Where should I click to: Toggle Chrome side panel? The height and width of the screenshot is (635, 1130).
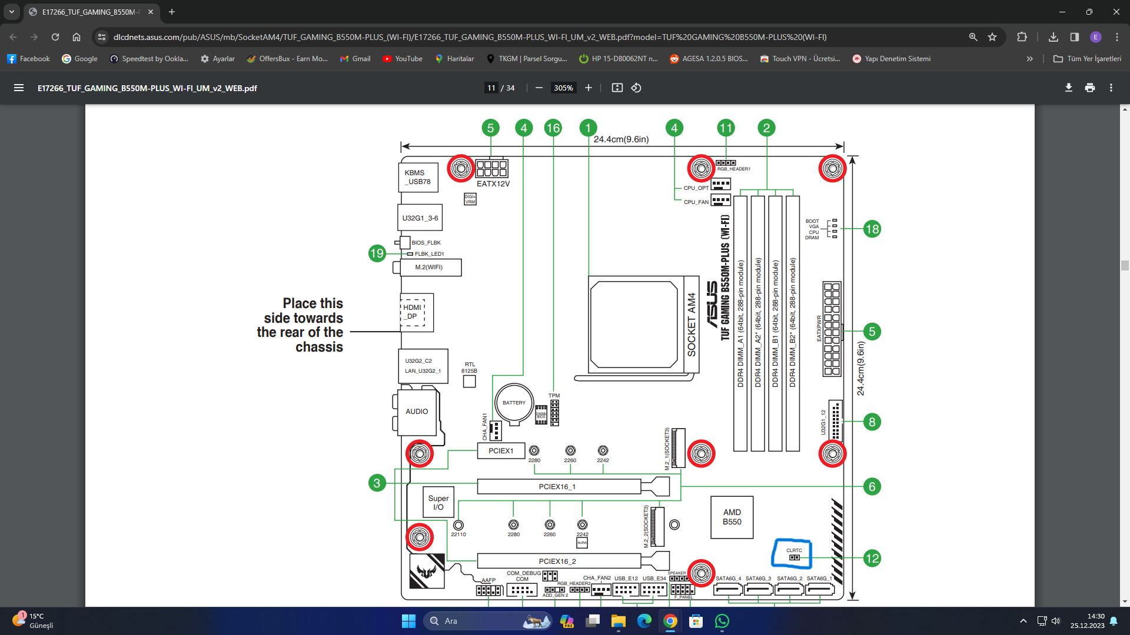(1074, 37)
